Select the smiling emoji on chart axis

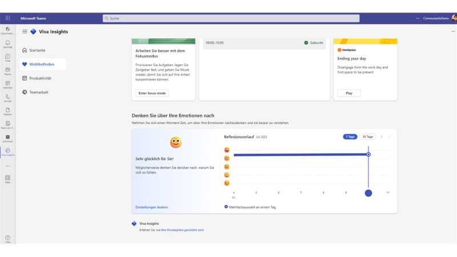(x=227, y=158)
